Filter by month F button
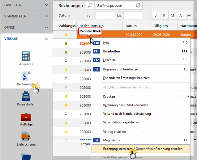Screen dimensions: 197x160 [164, 15]
